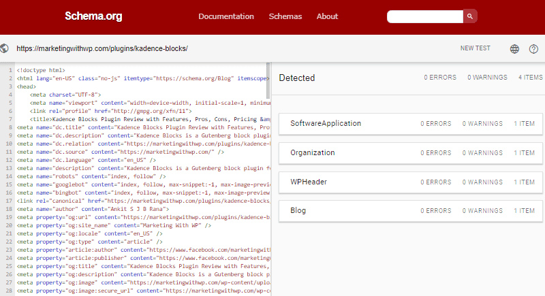
Task: Click '1 ITEM' in WPHeader row
Action: (524, 182)
